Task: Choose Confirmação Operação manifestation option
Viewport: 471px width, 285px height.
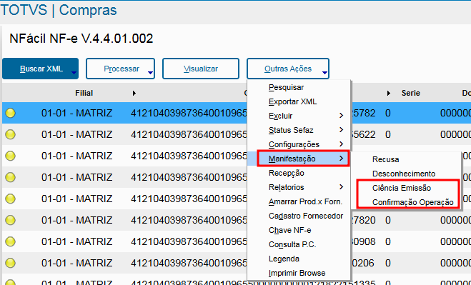Action: (x=412, y=202)
